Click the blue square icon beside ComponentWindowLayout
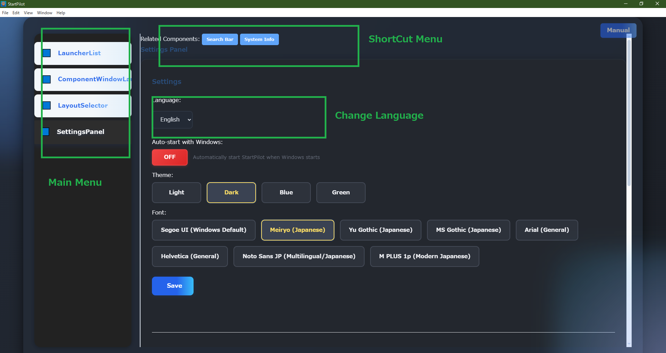Image resolution: width=666 pixels, height=353 pixels. (47, 79)
